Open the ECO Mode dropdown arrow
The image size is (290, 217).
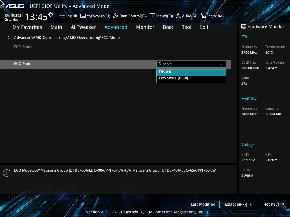click(221, 64)
